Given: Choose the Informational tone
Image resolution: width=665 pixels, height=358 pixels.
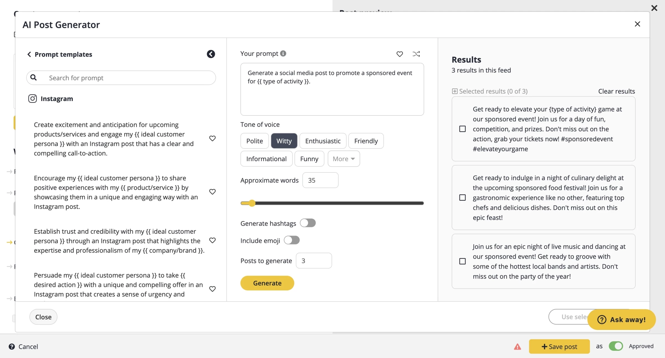Looking at the screenshot, I should [x=267, y=159].
